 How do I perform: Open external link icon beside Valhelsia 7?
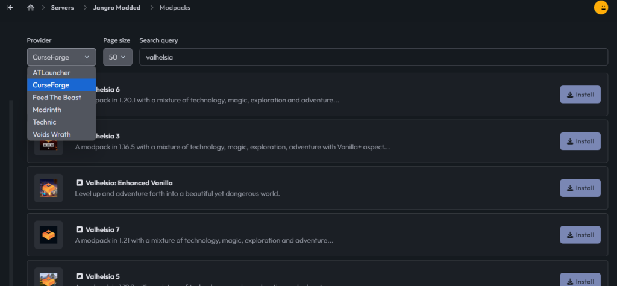[79, 229]
